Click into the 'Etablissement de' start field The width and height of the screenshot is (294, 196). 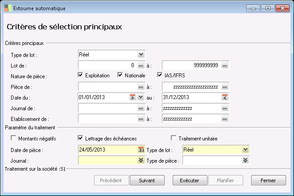[x=108, y=119]
